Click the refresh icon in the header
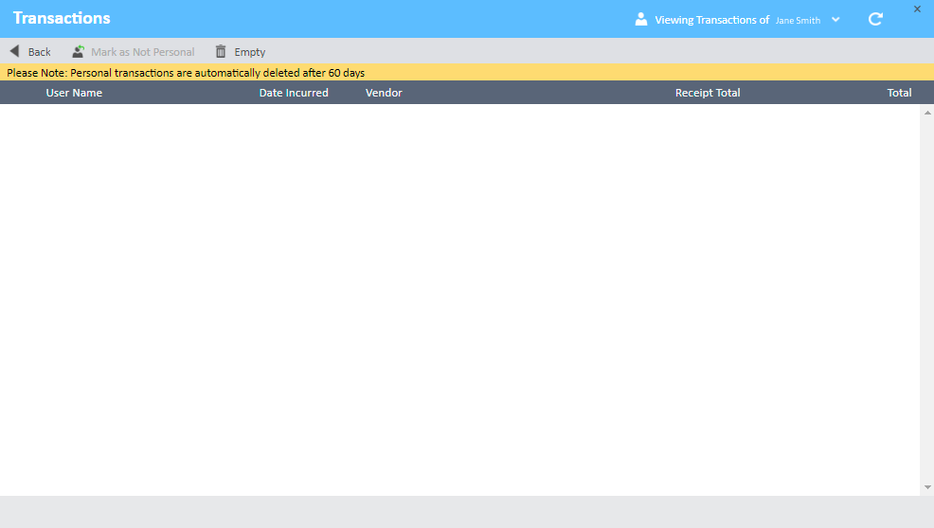 875,19
